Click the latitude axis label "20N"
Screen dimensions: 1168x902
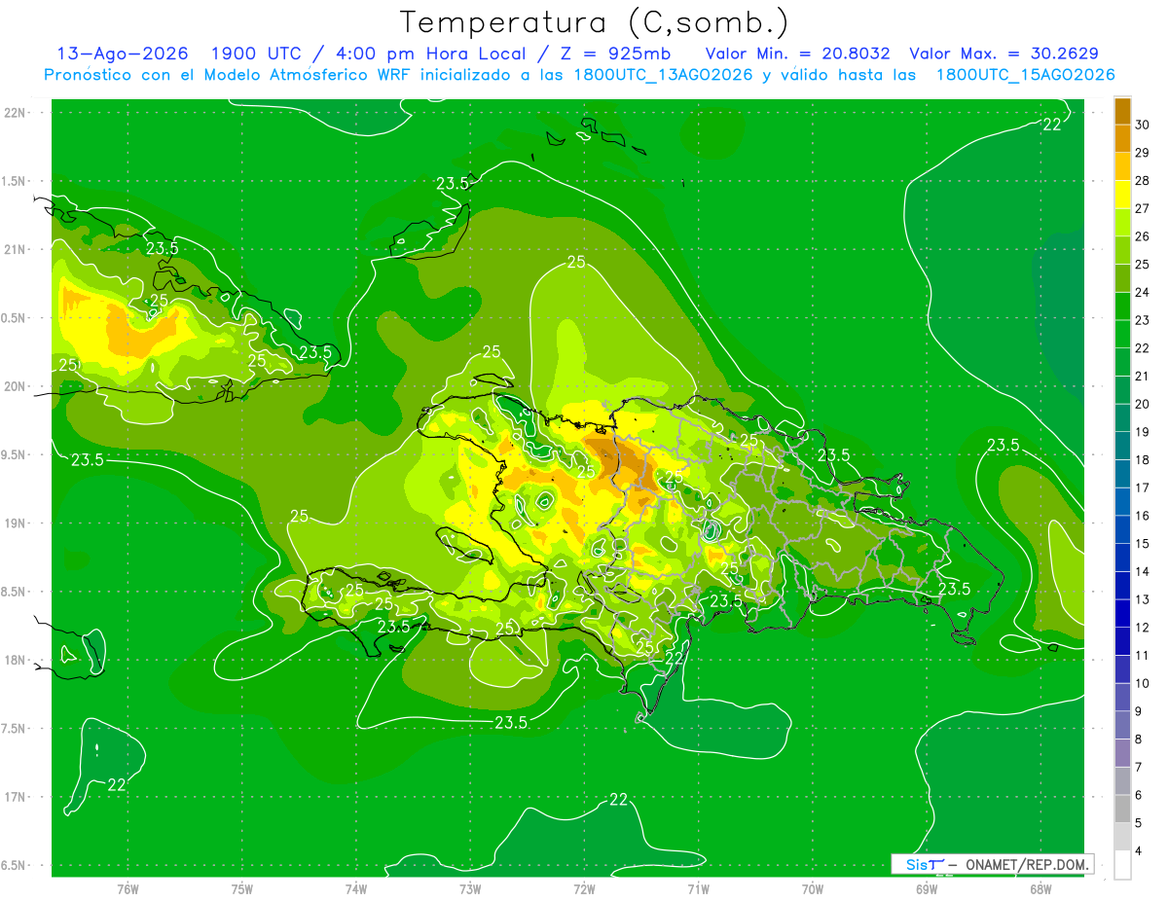pos(16,386)
